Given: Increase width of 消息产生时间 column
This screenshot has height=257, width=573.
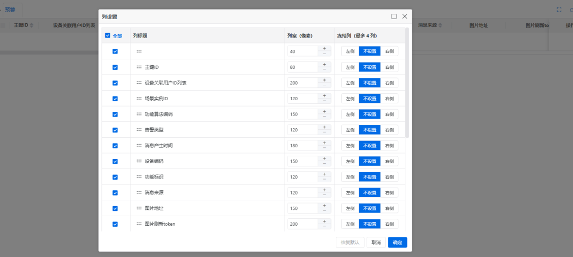Looking at the screenshot, I should point(325,143).
